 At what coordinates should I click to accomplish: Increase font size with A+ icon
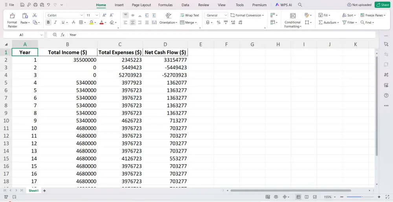click(x=105, y=15)
